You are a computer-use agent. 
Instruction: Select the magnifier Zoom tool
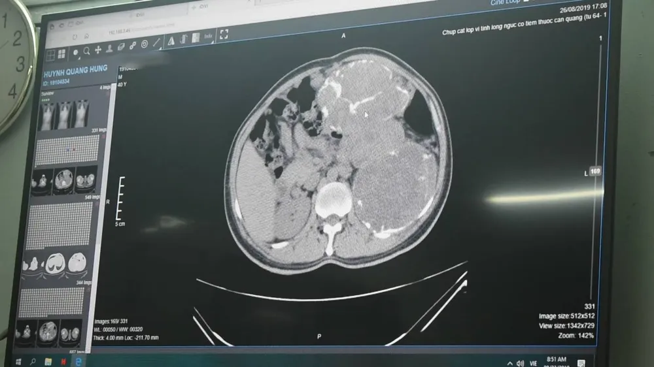tap(86, 51)
